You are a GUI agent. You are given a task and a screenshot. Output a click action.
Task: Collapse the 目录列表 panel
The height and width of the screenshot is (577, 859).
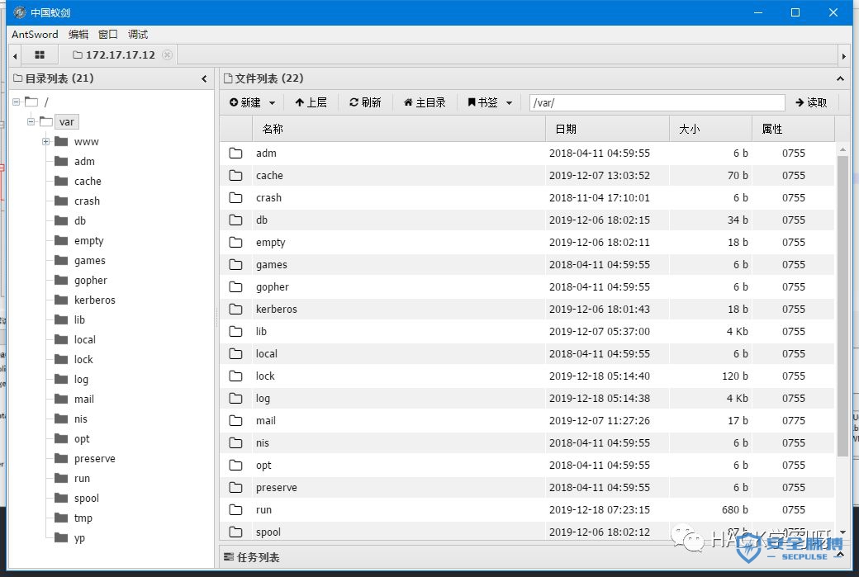(204, 78)
